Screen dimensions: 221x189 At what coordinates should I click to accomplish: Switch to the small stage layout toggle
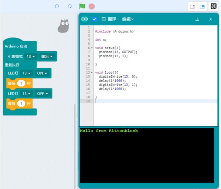(192, 7)
